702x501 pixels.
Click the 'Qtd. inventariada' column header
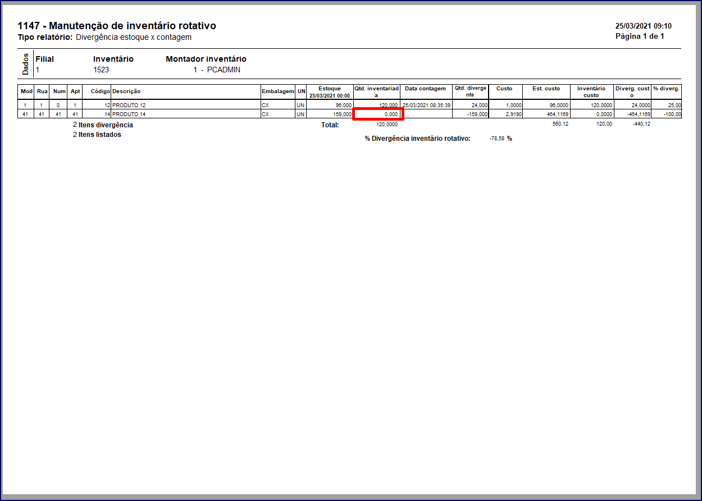(x=376, y=92)
